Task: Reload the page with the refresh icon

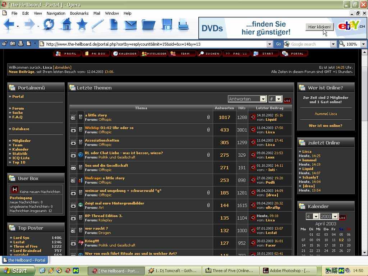Action: pyautogui.click(x=49, y=24)
